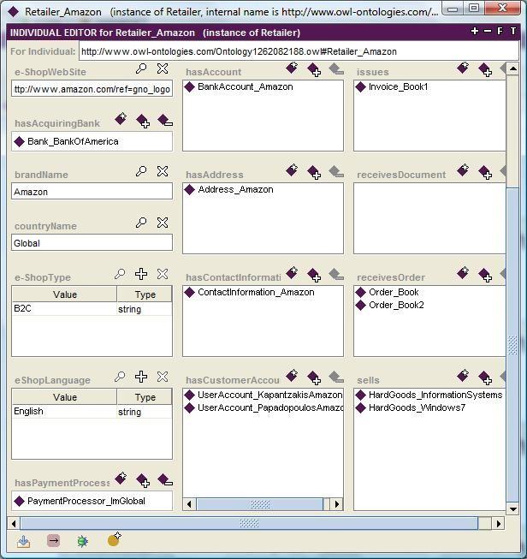Delete the countryName value with X icon
This screenshot has height=559, width=527.
click(x=163, y=223)
